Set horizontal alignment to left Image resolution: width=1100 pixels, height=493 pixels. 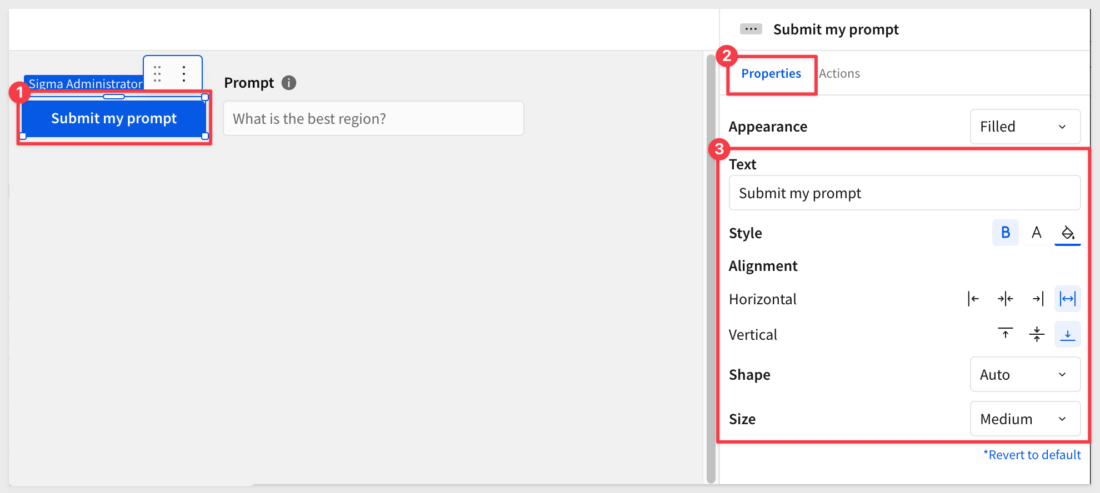coord(973,299)
